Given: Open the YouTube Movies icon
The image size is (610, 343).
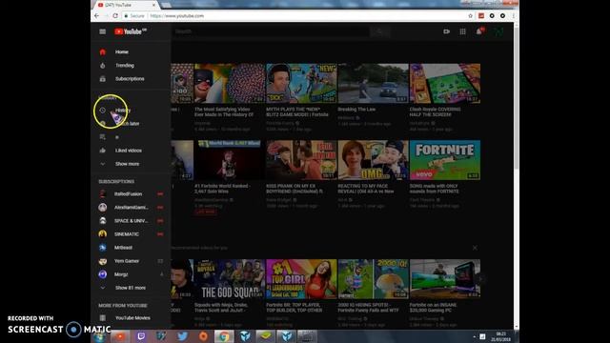Looking at the screenshot, I should point(103,318).
